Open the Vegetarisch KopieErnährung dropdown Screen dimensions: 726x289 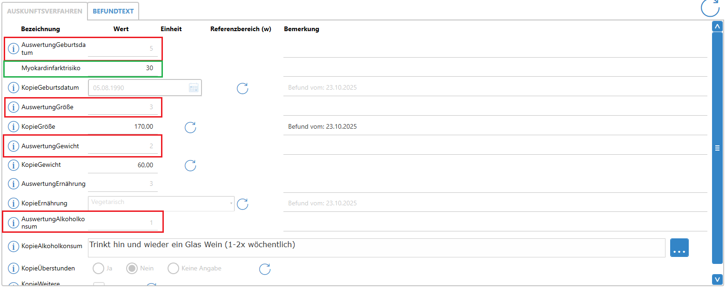[x=161, y=204]
